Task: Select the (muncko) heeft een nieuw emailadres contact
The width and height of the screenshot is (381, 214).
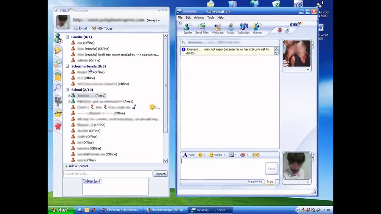Action: pyautogui.click(x=115, y=55)
